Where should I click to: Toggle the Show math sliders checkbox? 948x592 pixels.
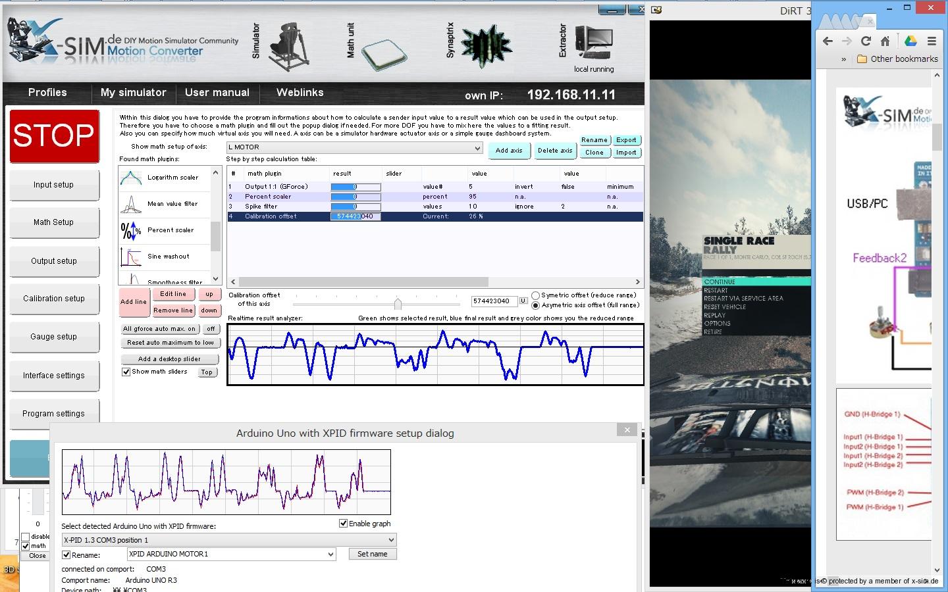pos(126,372)
